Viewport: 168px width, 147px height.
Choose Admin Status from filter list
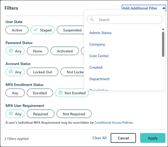pyautogui.click(x=100, y=33)
